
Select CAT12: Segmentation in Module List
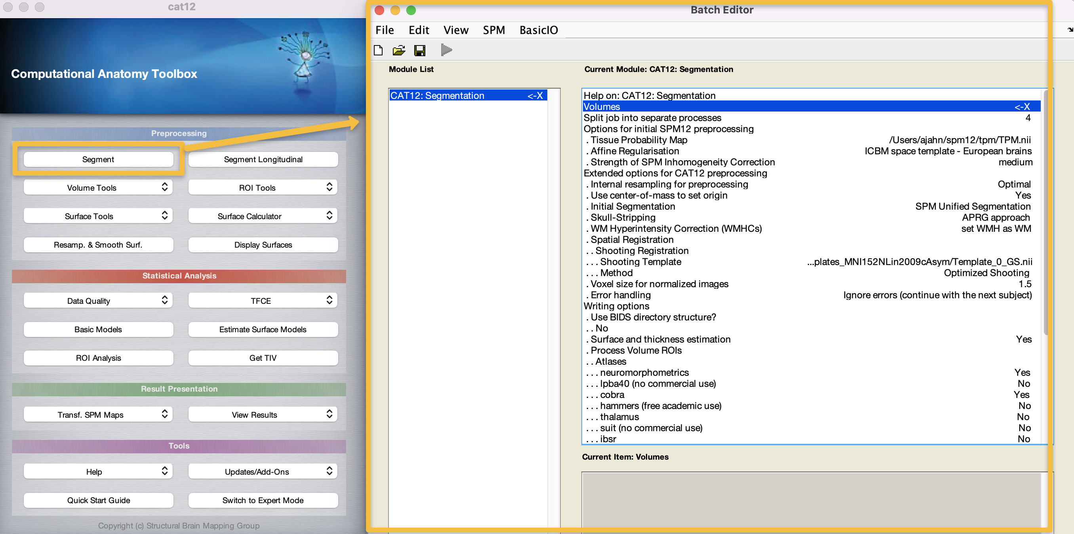[468, 95]
